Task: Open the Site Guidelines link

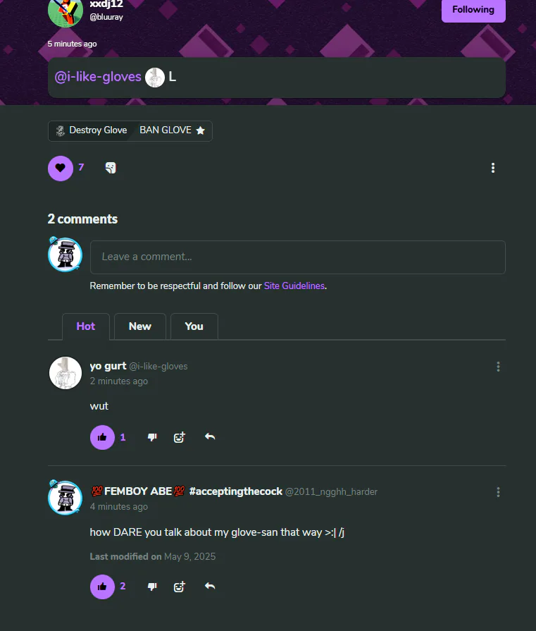Action: (294, 286)
